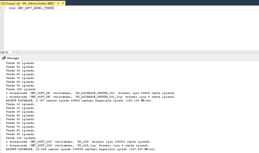Open the Messages results tab
Viewport: 259px width, 153px height.
point(13,58)
